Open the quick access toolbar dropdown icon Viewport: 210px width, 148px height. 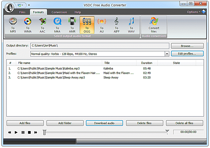pyautogui.click(x=20, y=5)
